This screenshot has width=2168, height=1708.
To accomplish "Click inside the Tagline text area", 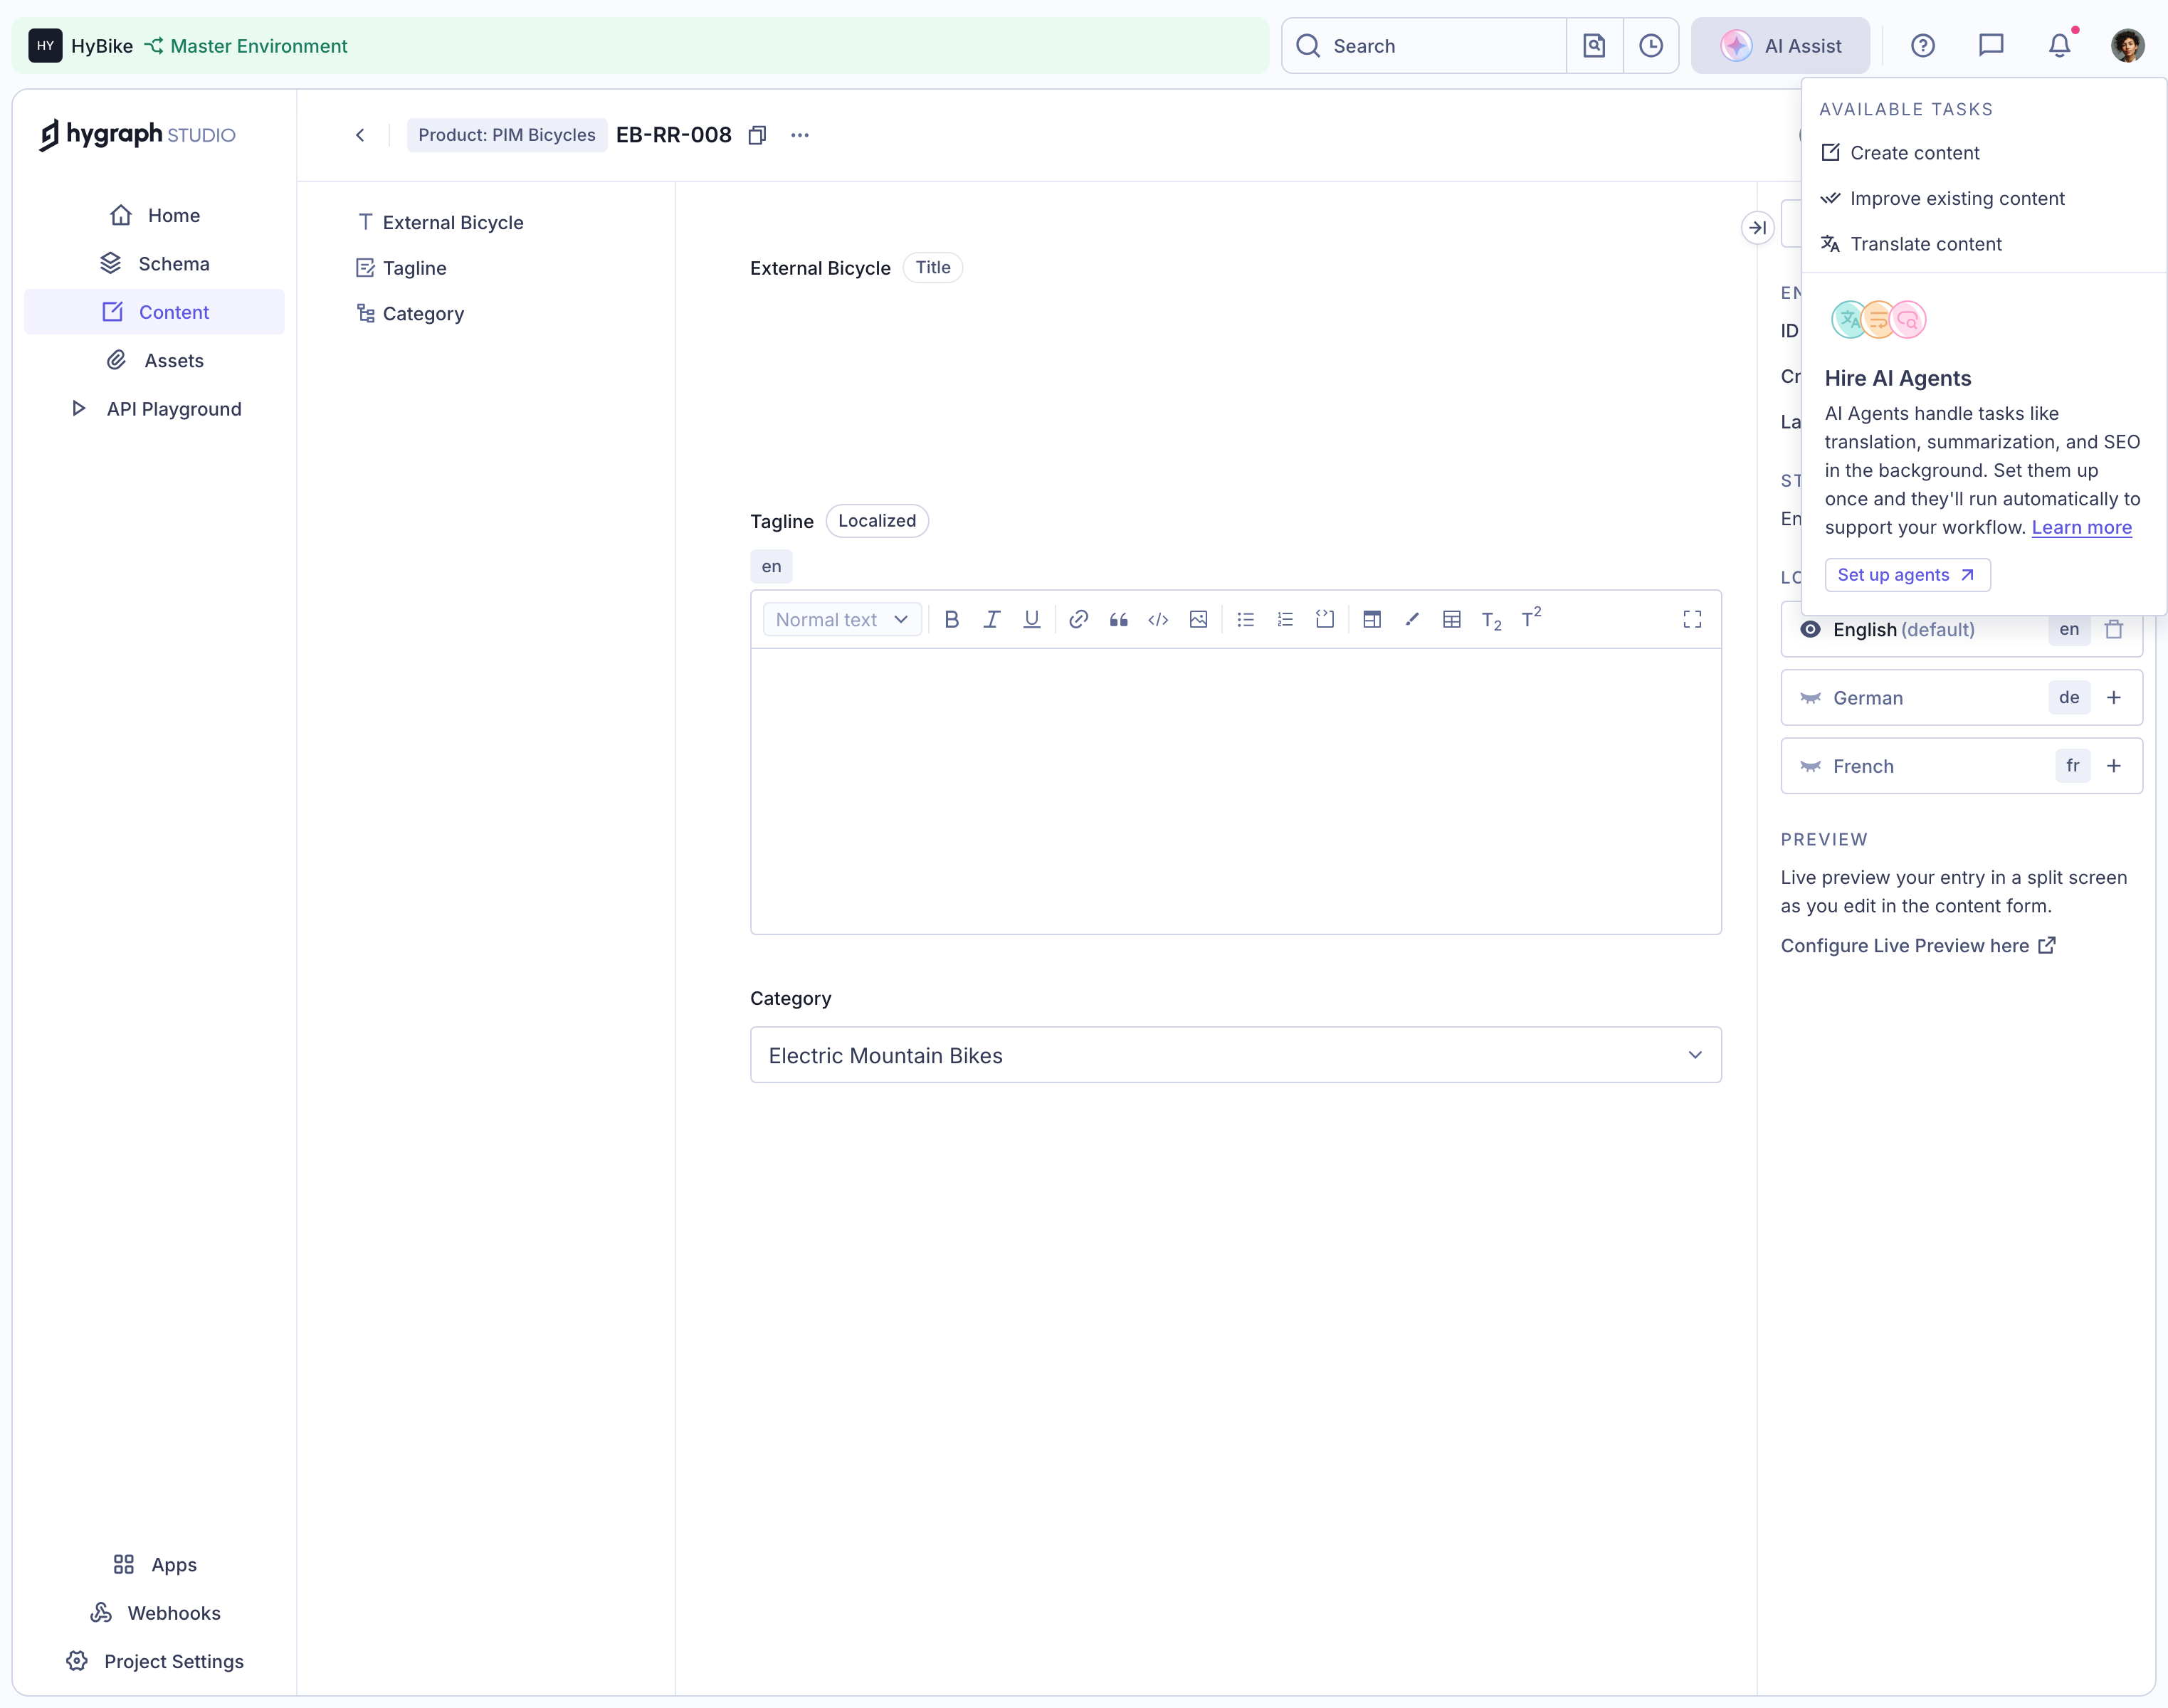I will (x=1235, y=791).
